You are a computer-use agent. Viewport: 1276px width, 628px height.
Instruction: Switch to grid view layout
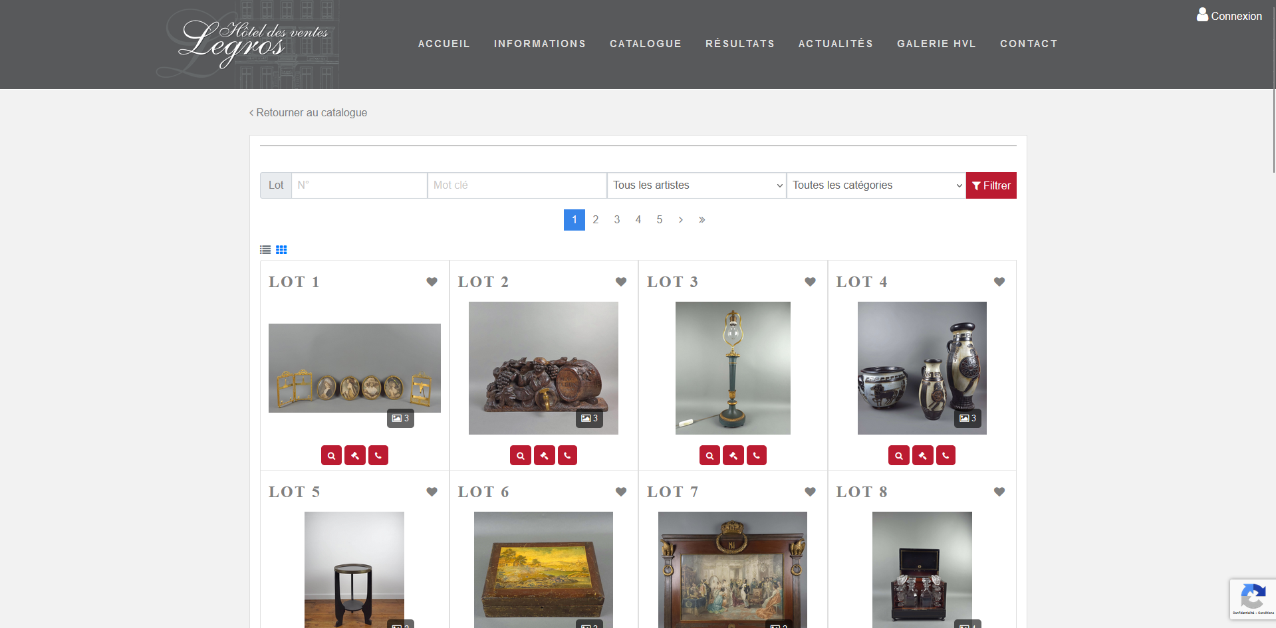281,250
